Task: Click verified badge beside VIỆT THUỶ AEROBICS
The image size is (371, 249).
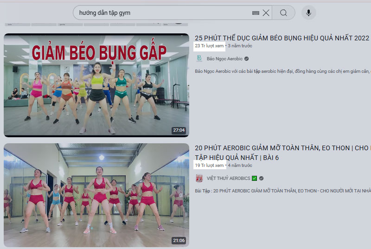Action: tap(261, 178)
